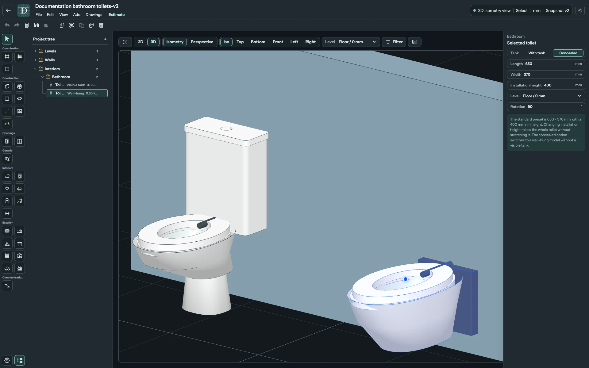Click the zoom-to-fit viewport icon
This screenshot has width=589, height=368.
click(125, 42)
